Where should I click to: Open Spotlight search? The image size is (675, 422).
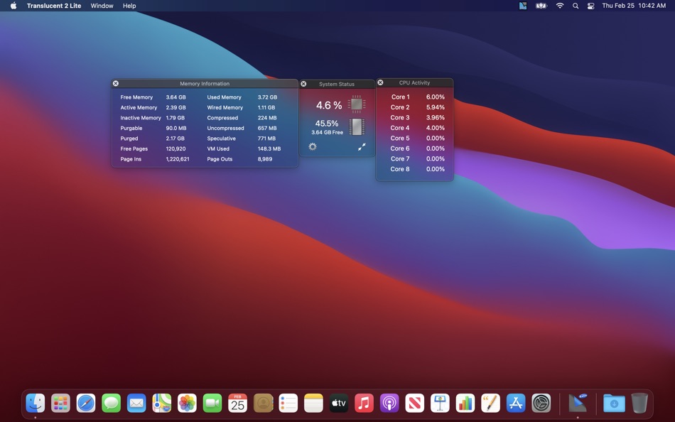pyautogui.click(x=575, y=6)
